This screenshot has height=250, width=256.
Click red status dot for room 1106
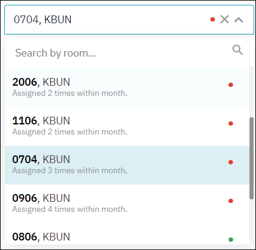coord(230,124)
